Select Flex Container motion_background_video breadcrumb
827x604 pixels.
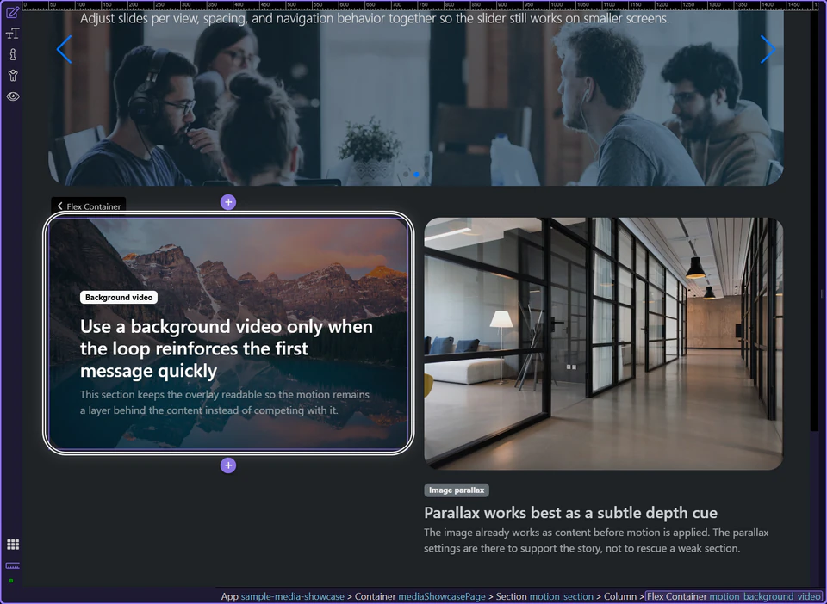734,596
